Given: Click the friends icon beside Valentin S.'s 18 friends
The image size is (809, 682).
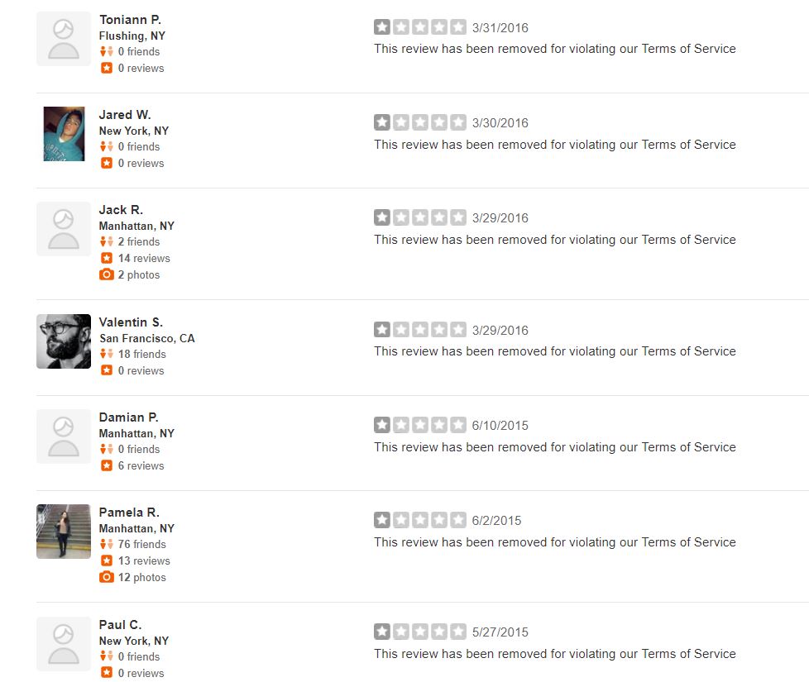Looking at the screenshot, I should pyautogui.click(x=106, y=354).
